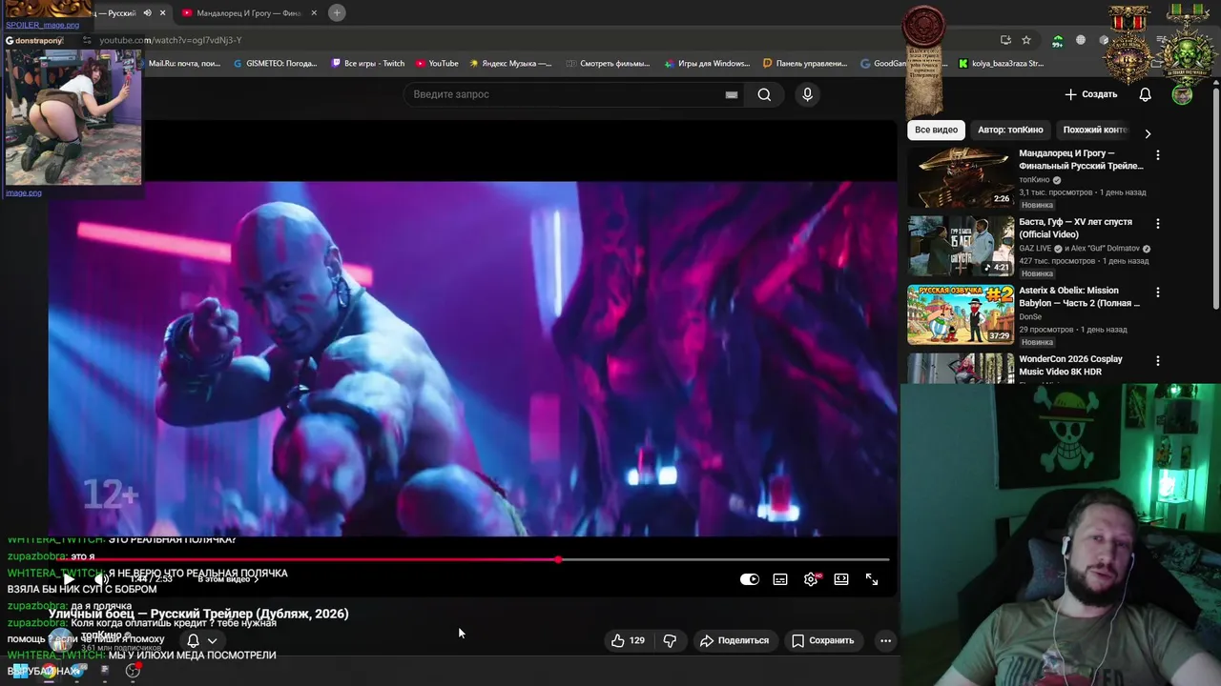Click the Создать create button

pos(1091,94)
